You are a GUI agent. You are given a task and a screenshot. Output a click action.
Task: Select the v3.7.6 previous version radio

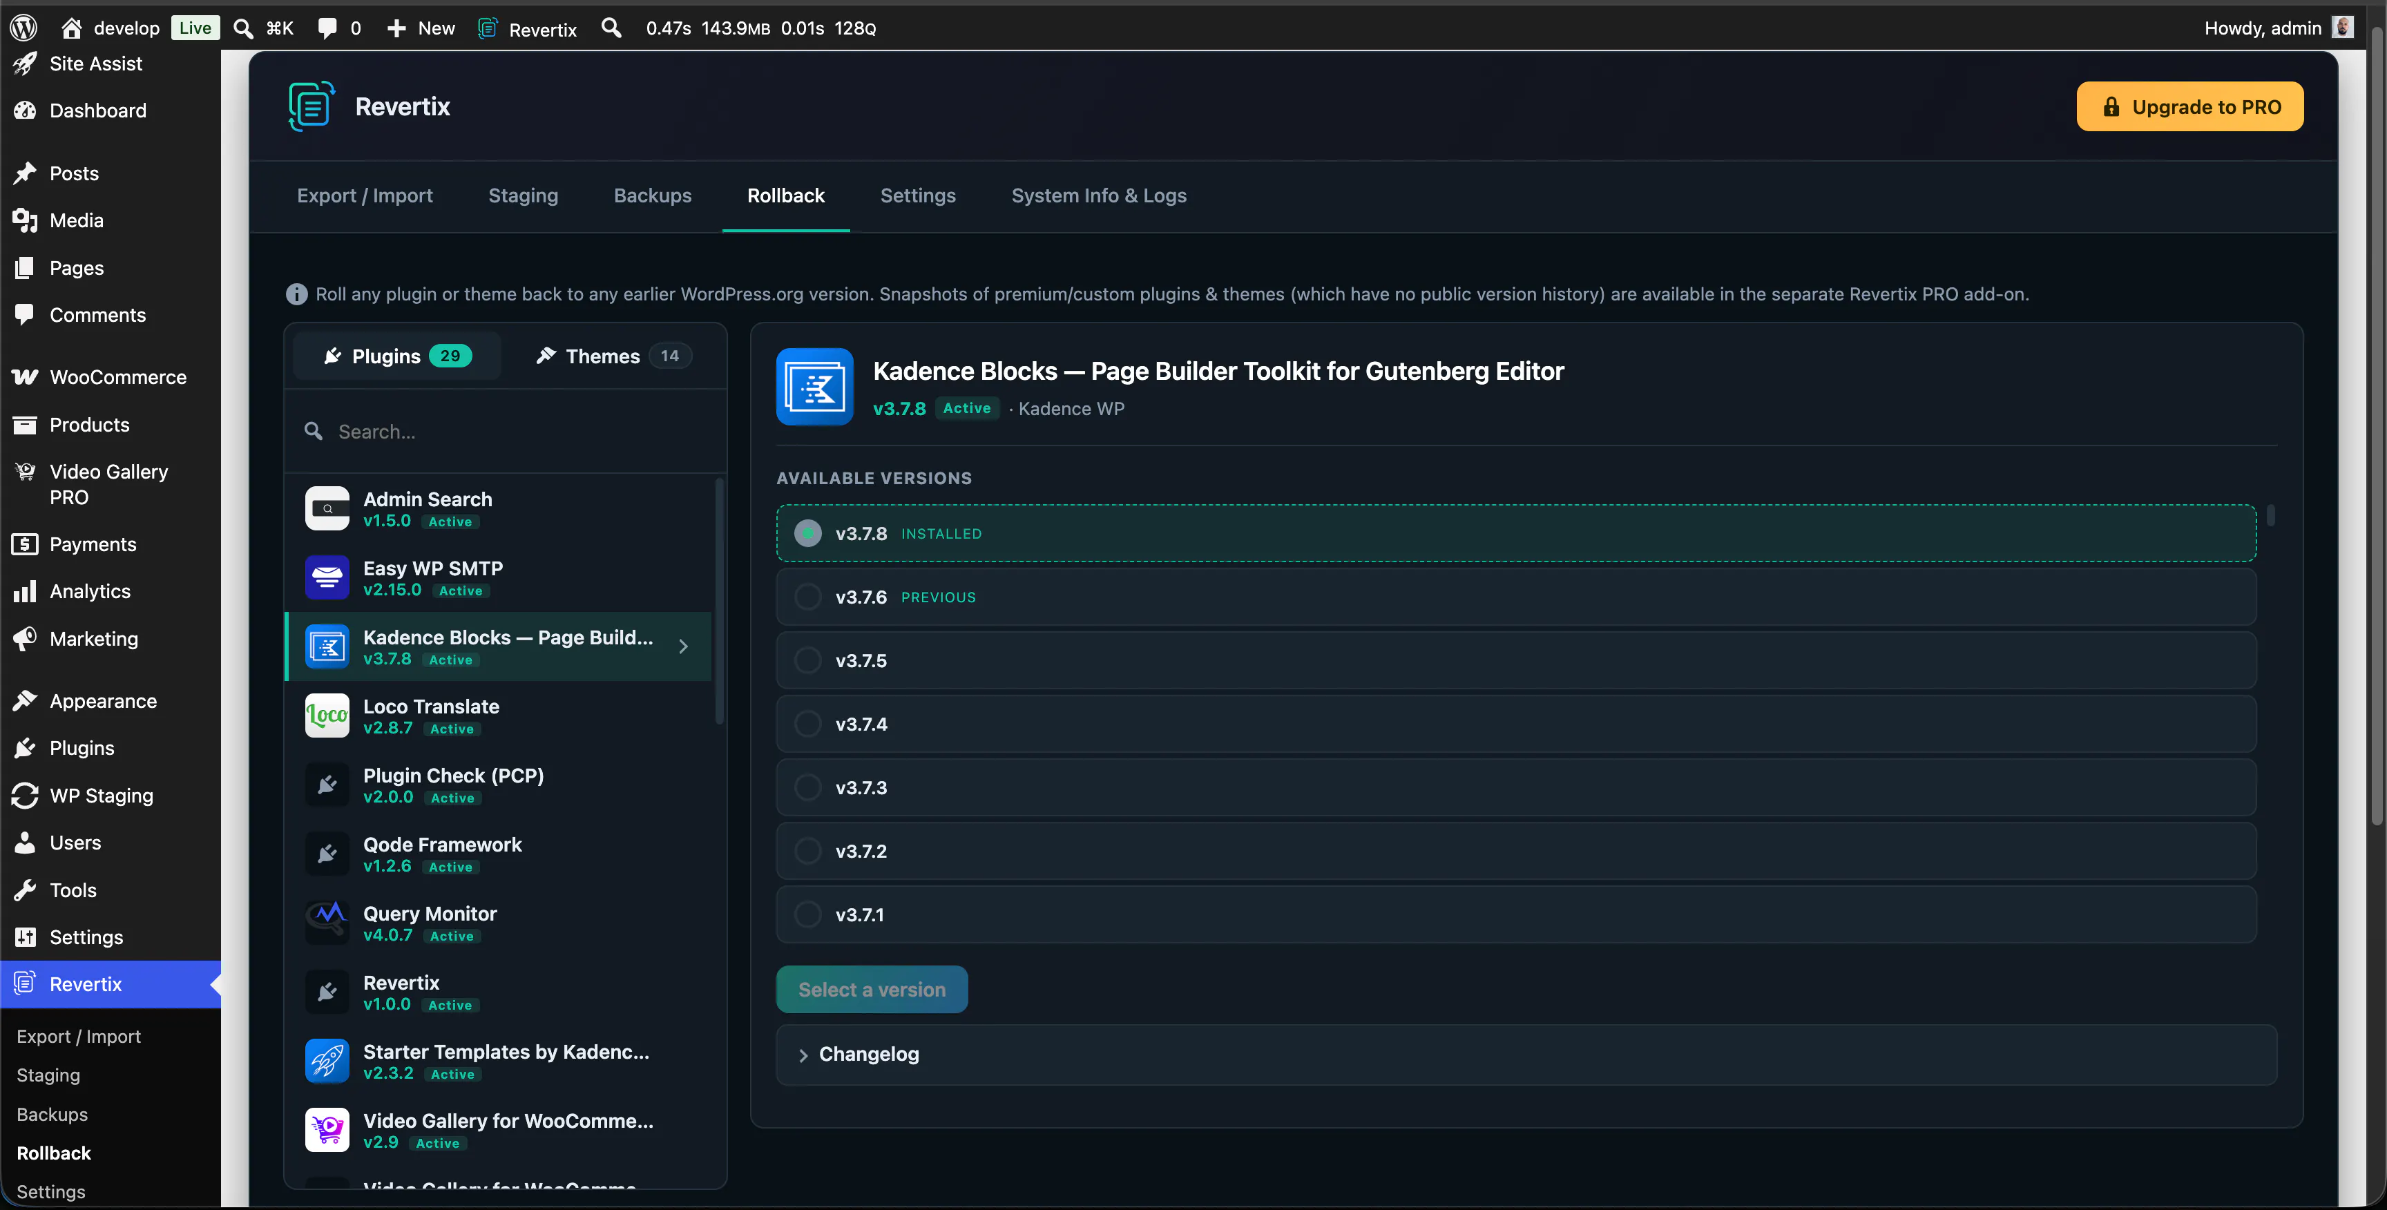pos(808,597)
